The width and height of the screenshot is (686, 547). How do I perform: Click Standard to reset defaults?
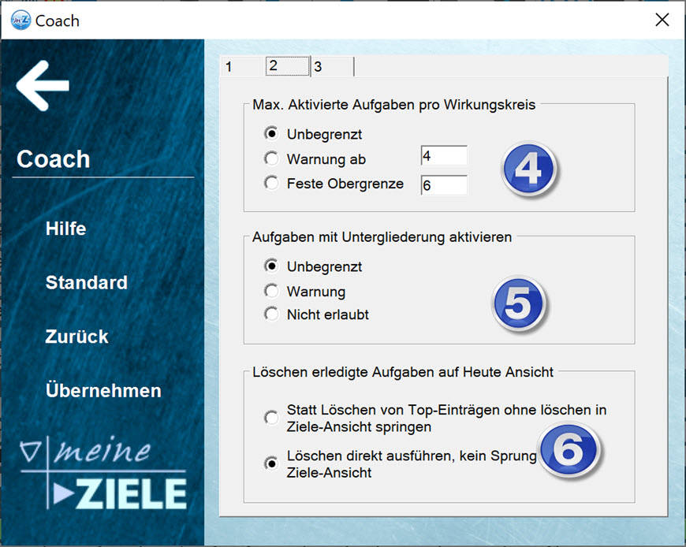[86, 283]
